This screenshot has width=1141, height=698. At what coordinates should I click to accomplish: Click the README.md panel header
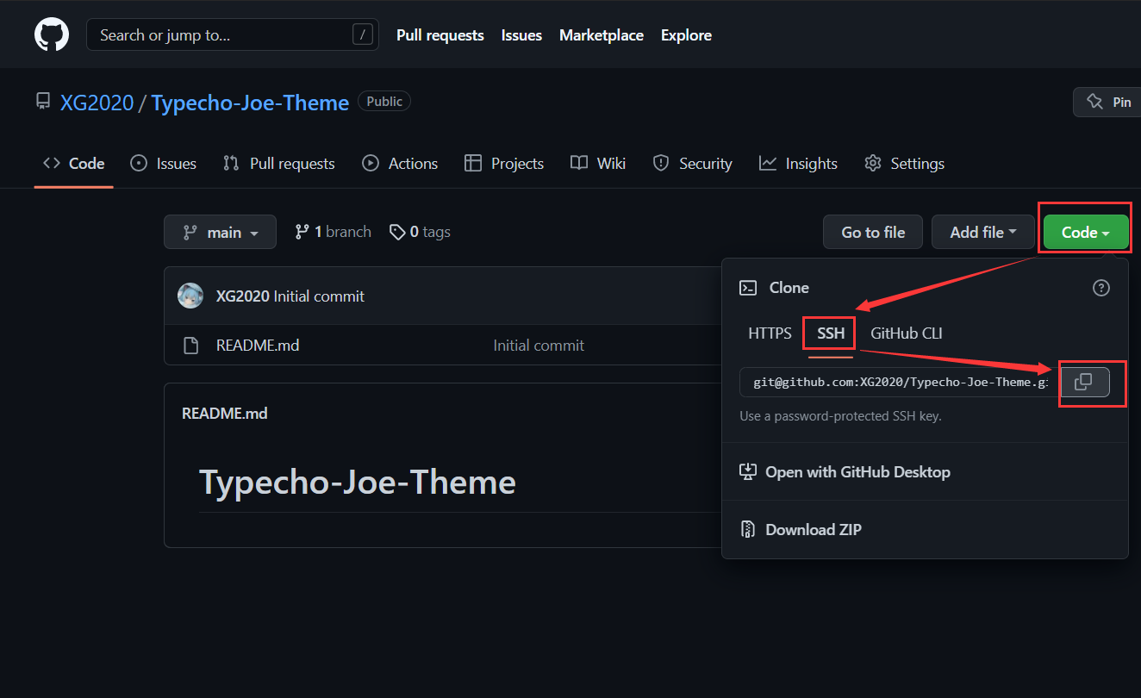[225, 414]
